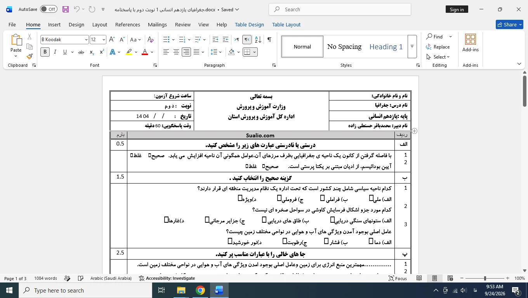The height and width of the screenshot is (298, 528).
Task: Apply yellow text highlight color
Action: coord(129,52)
